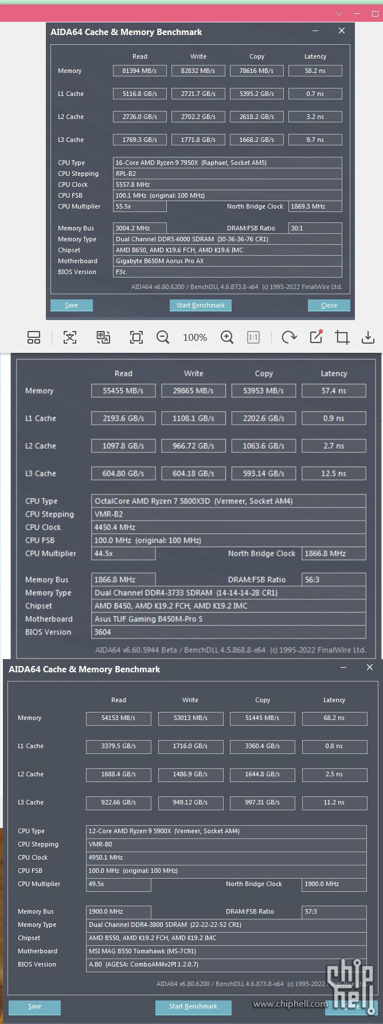Click CPU Clock value 4450.4 MHz

[229, 527]
